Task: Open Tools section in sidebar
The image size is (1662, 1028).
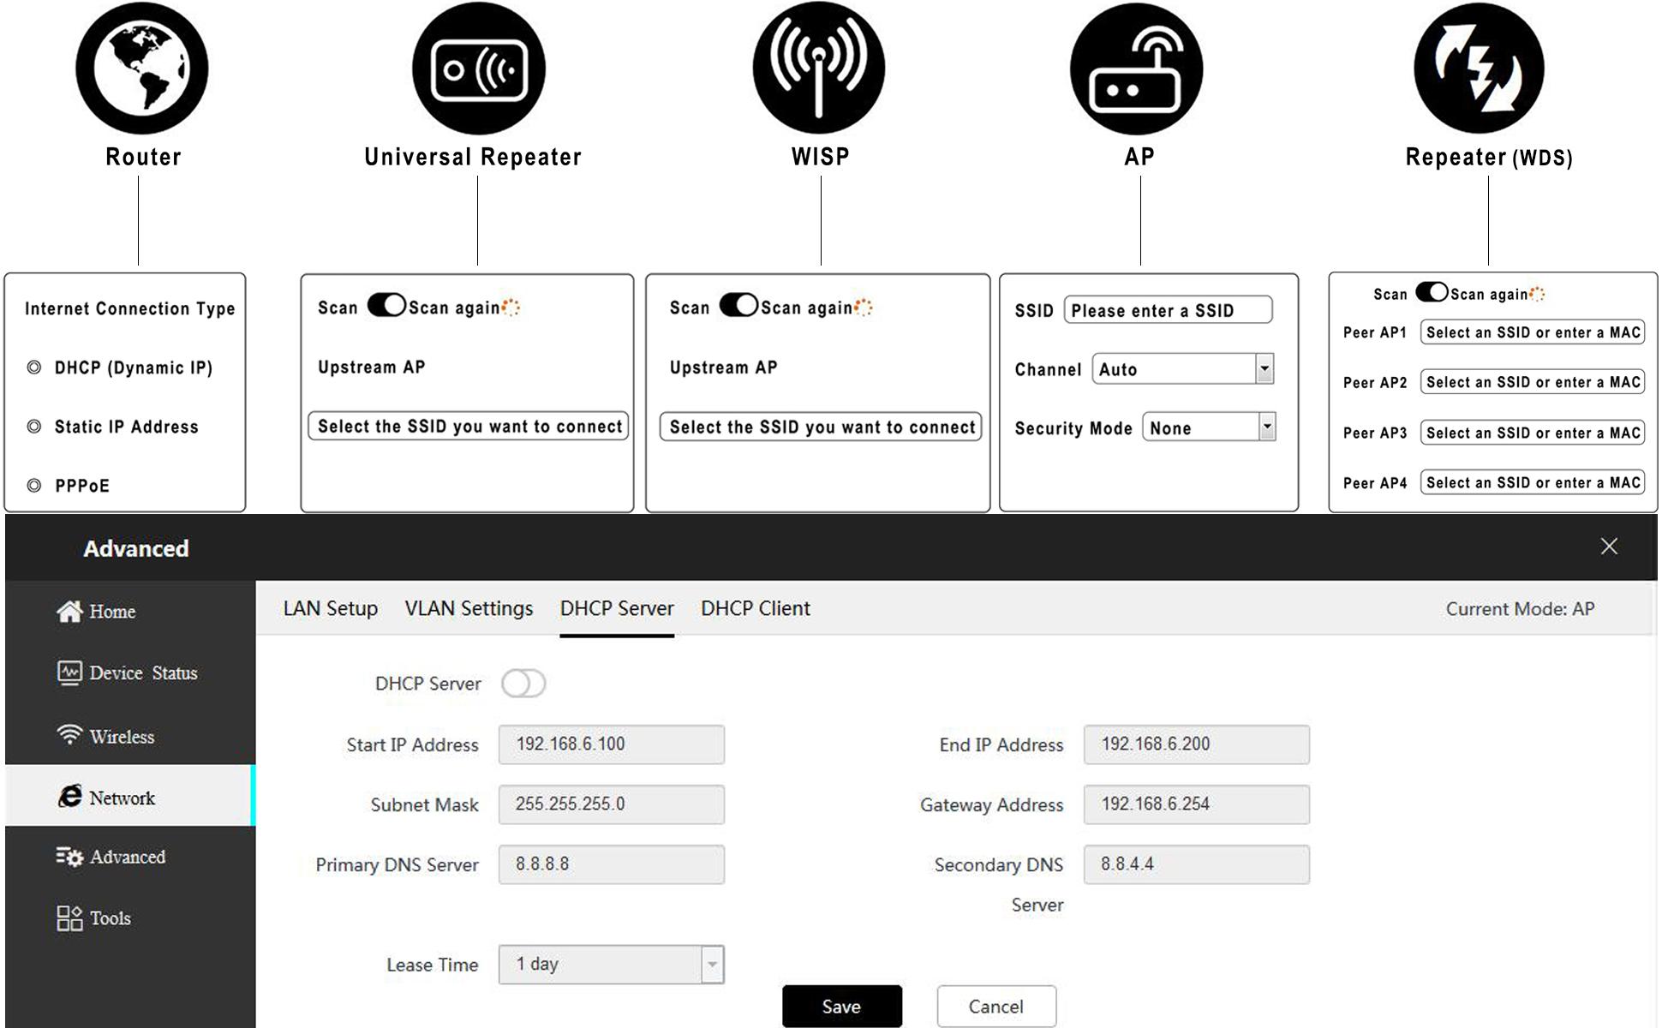Action: pyautogui.click(x=110, y=918)
